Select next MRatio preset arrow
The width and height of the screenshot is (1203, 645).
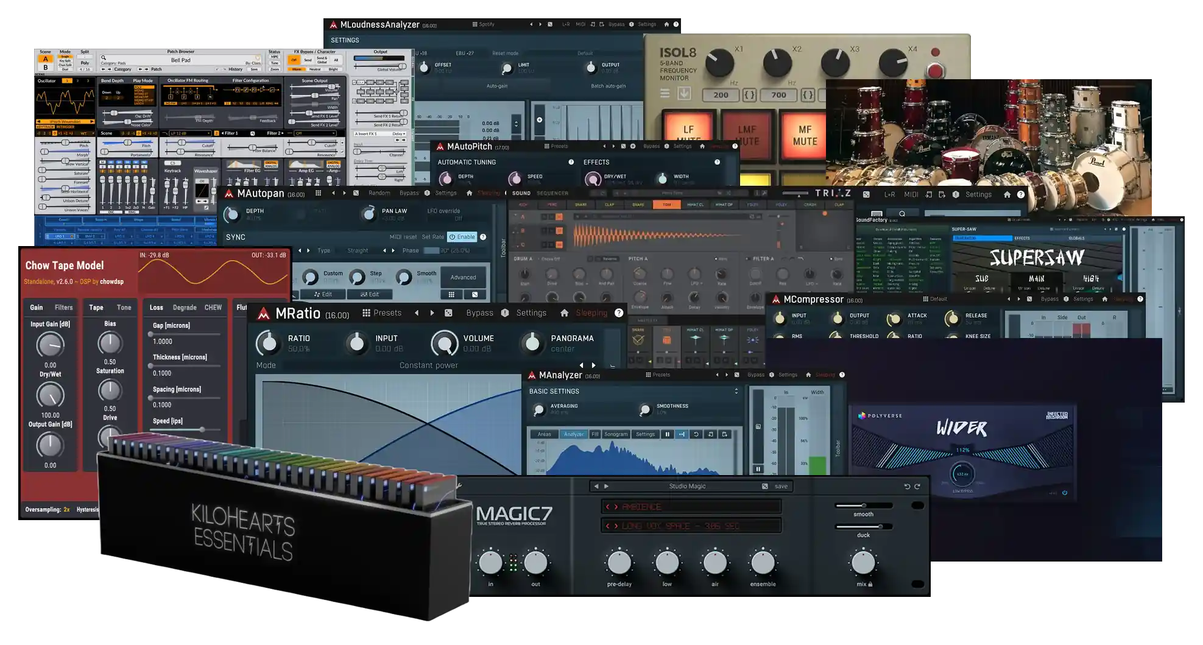(x=432, y=313)
